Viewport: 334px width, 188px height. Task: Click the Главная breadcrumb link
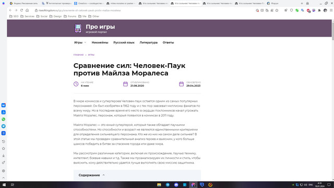point(78,55)
